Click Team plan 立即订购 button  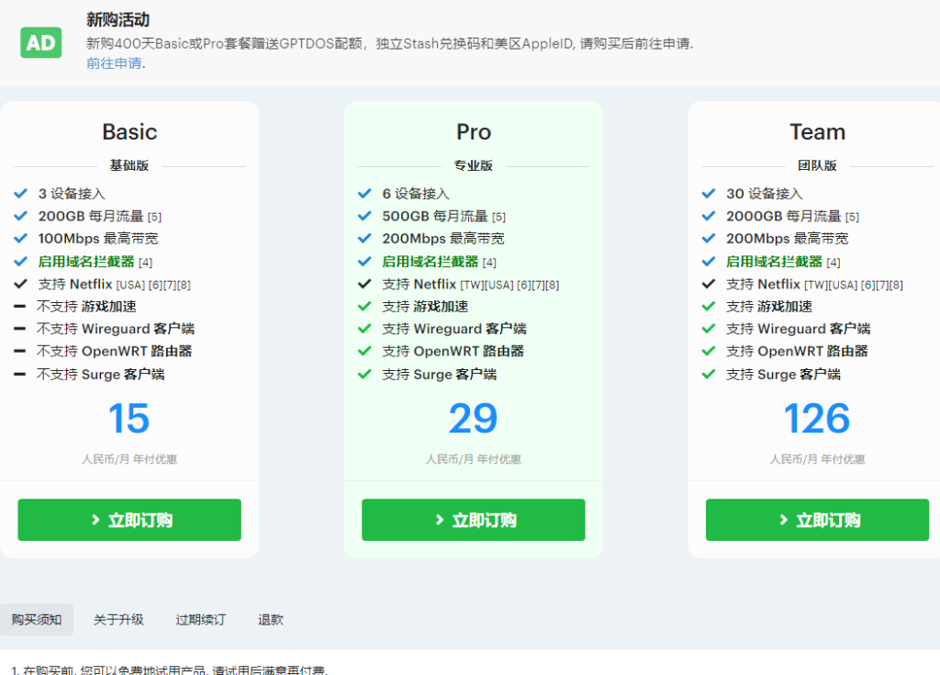817,520
